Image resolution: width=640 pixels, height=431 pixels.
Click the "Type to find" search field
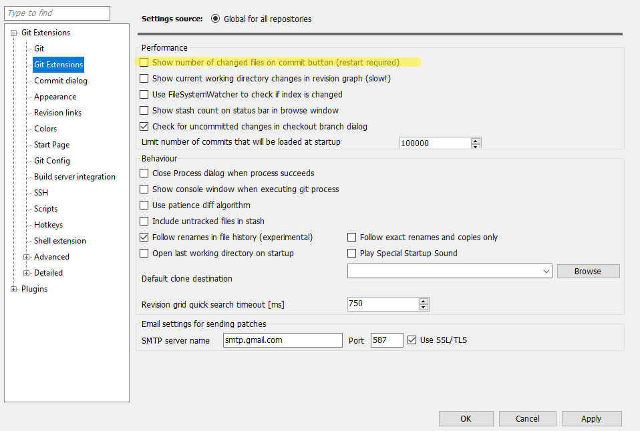(x=57, y=13)
